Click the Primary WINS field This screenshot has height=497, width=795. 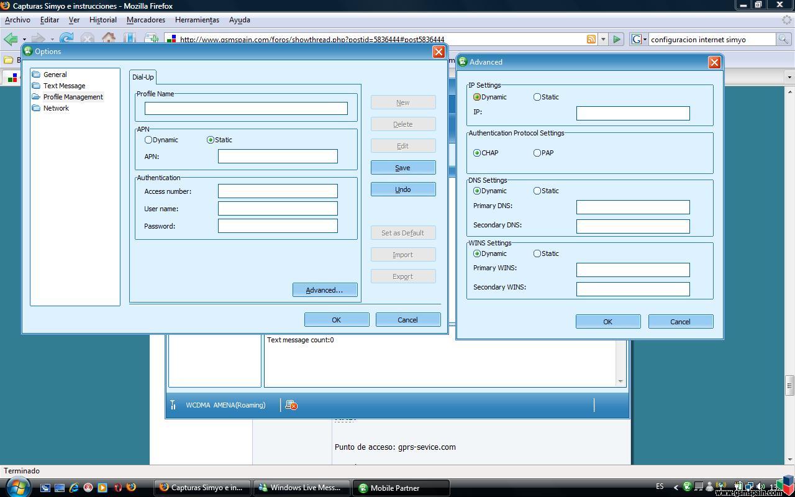tap(633, 270)
